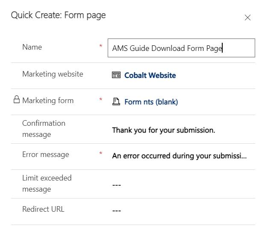This screenshot has height=228, width=262.
Task: Click the Confirmation message label
Action: 44,129
